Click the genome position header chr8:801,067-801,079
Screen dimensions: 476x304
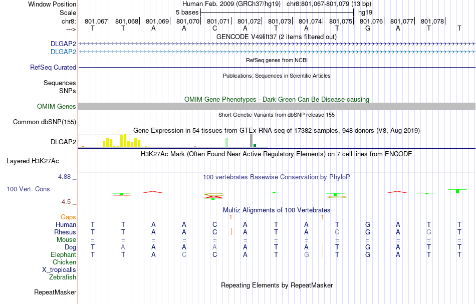[329, 4]
